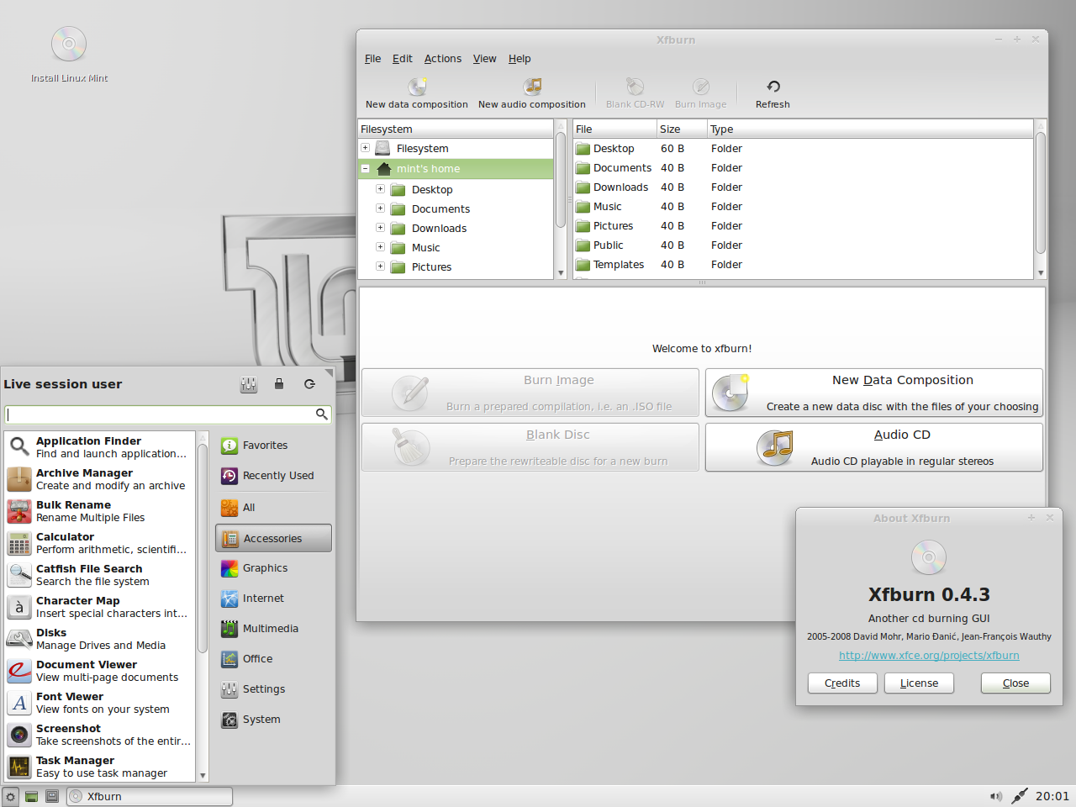Image resolution: width=1076 pixels, height=807 pixels.
Task: Expand the Pictures folder in the tree
Action: [x=380, y=266]
